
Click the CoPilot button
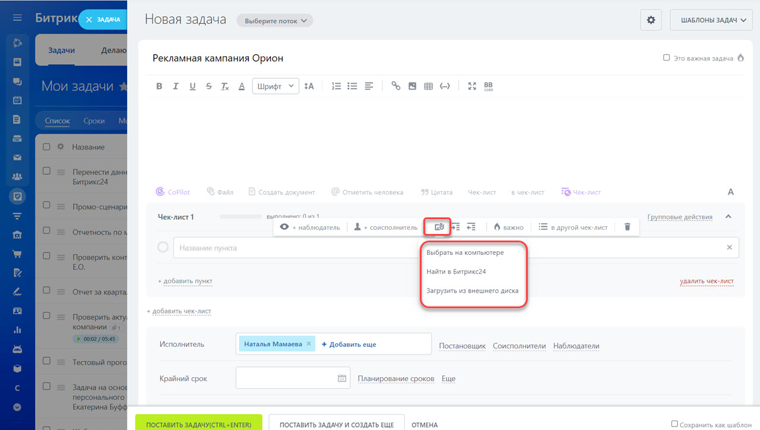click(x=173, y=192)
